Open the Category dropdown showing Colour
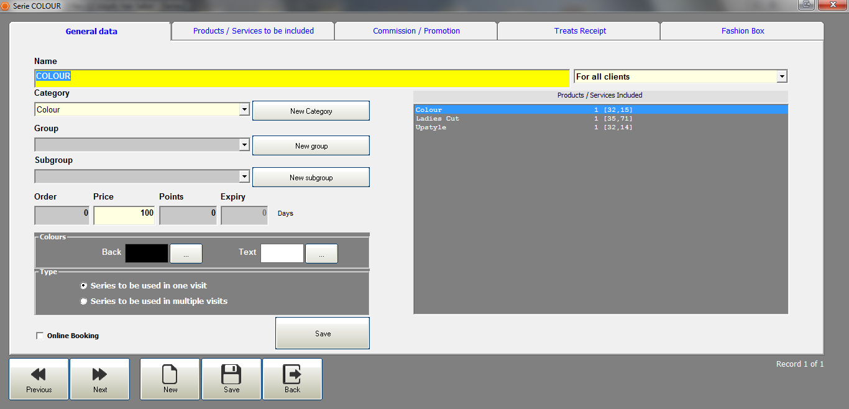 pos(244,110)
